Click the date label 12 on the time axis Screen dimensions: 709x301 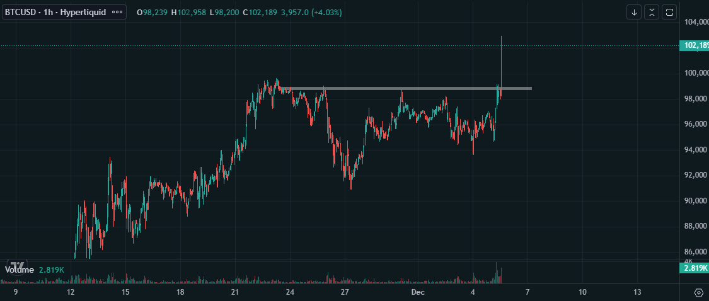[71, 292]
